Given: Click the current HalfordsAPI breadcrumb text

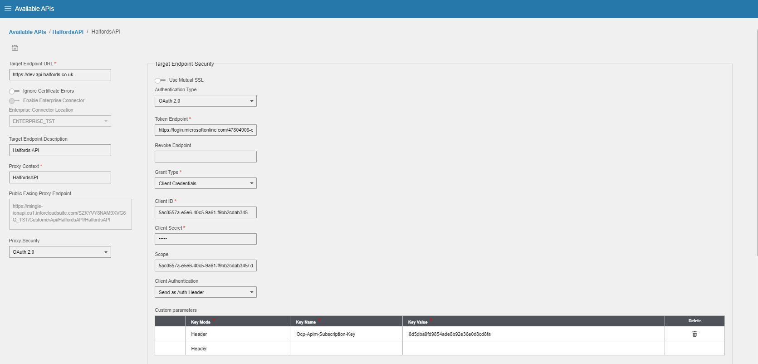Looking at the screenshot, I should pyautogui.click(x=106, y=32).
